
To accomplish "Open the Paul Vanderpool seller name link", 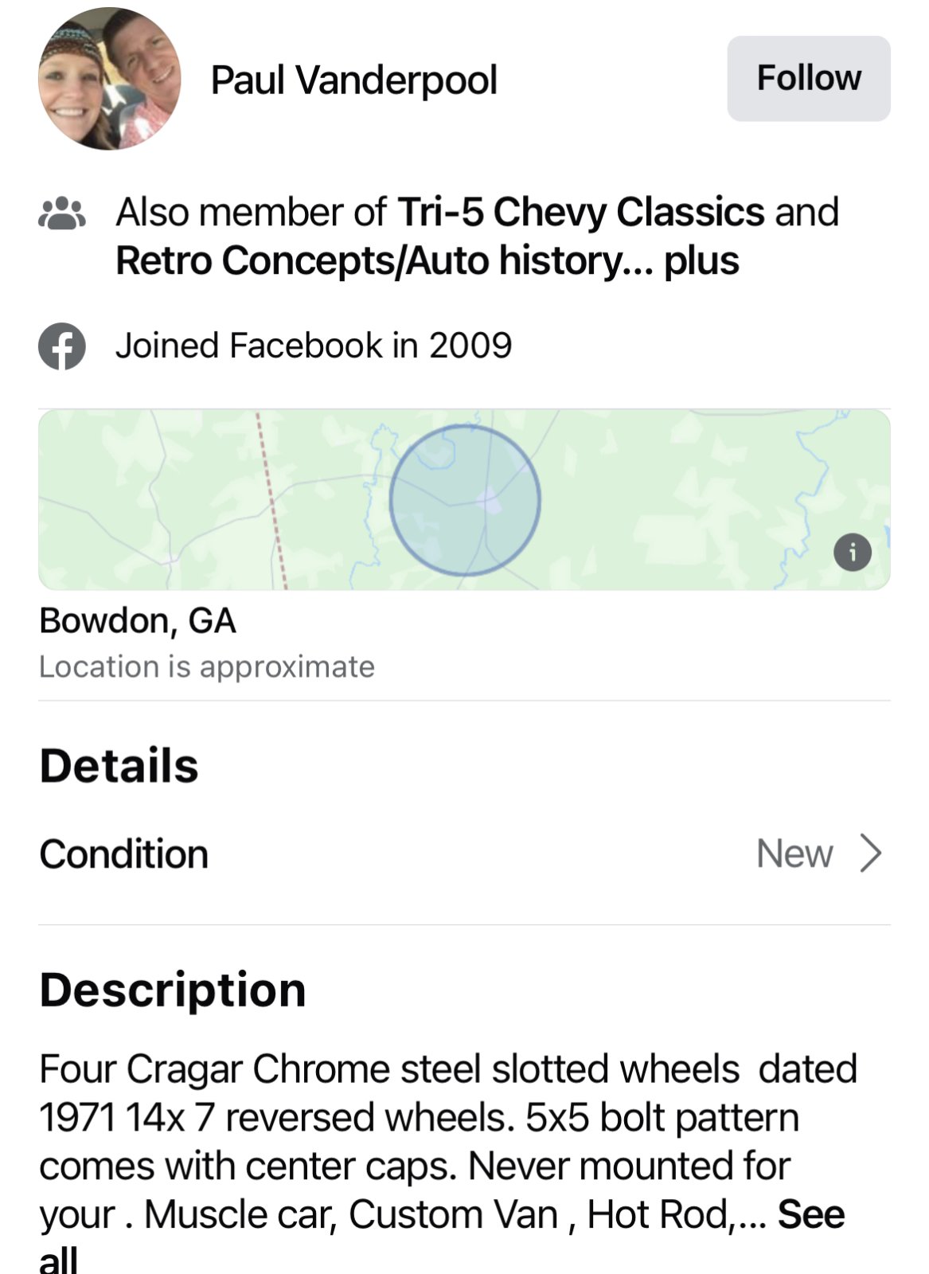I will pyautogui.click(x=353, y=80).
